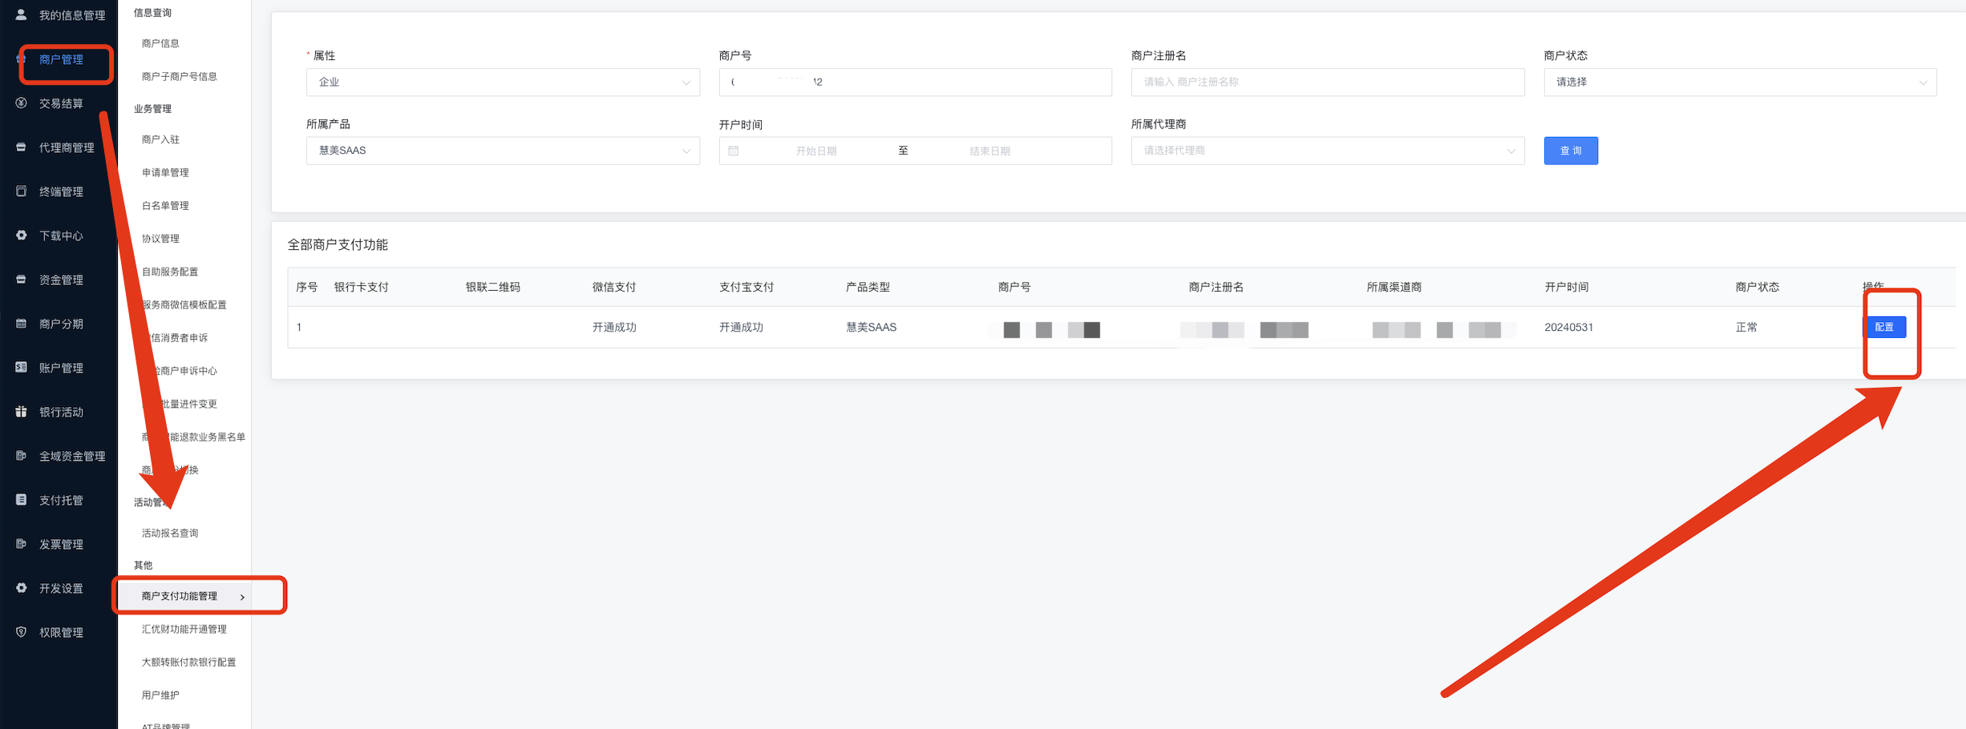
Task: Click the 下载中心 gear icon
Action: [22, 236]
